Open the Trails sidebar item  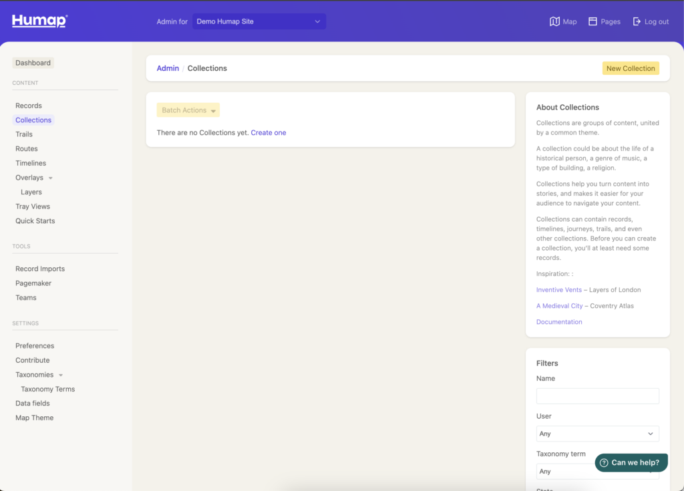[x=24, y=134]
